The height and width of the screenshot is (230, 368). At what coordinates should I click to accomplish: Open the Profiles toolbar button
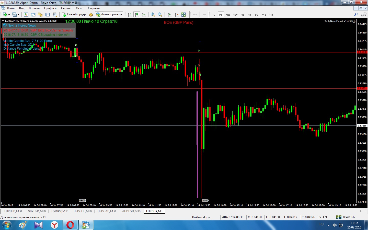[x=15, y=15]
